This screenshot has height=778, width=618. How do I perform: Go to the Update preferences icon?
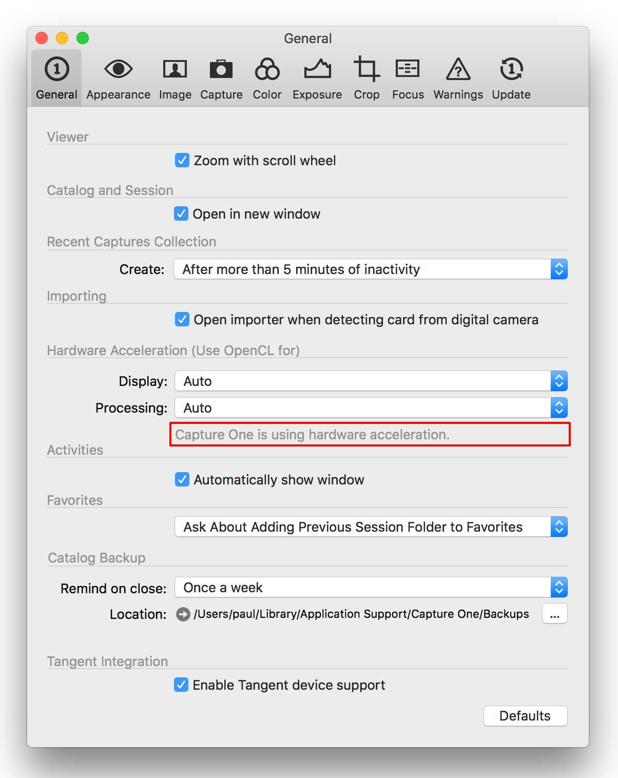point(511,69)
